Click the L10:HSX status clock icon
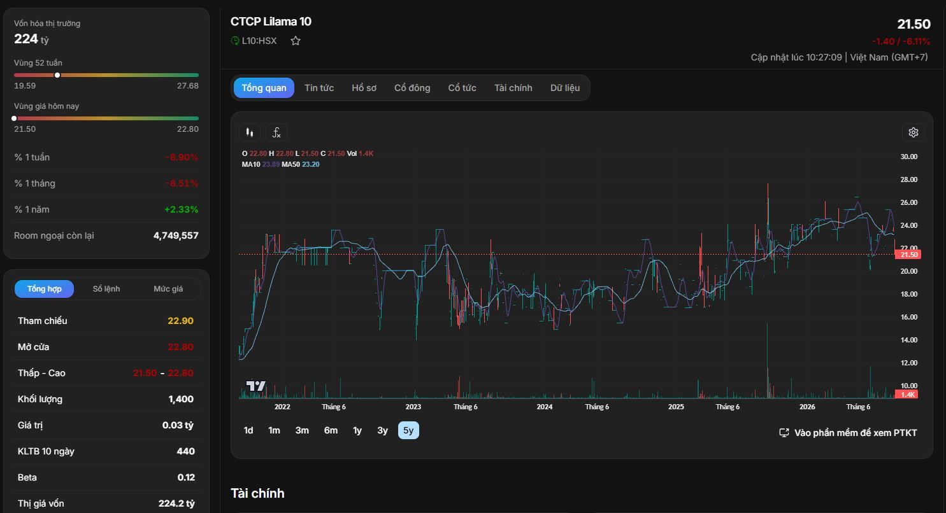 coord(235,41)
